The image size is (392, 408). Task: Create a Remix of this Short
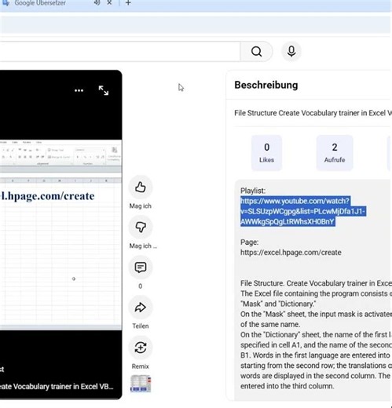tap(141, 348)
